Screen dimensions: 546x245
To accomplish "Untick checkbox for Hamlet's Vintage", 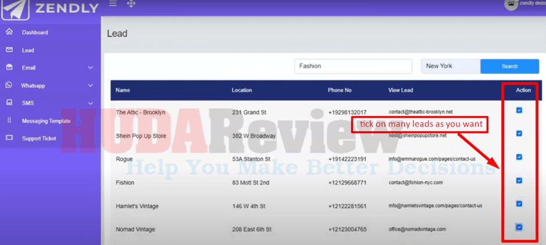I will 519,204.
